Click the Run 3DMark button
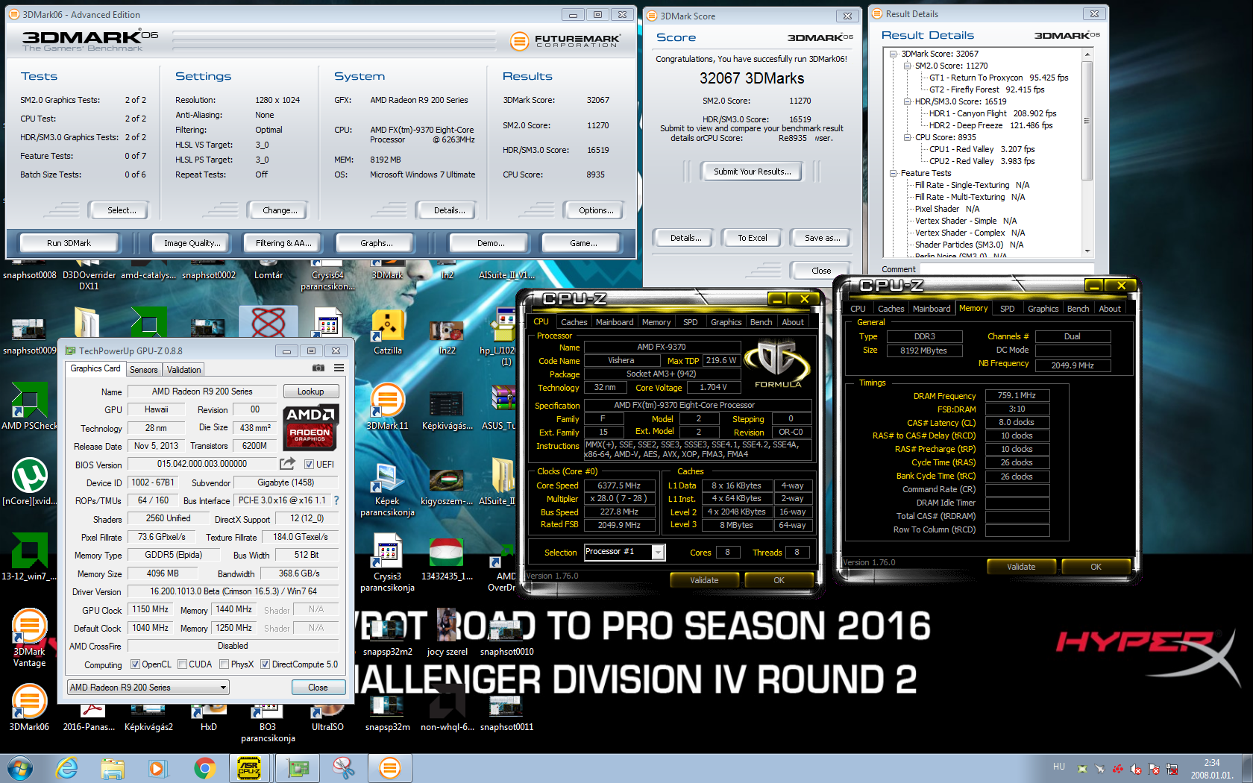The height and width of the screenshot is (783, 1253). tap(69, 243)
